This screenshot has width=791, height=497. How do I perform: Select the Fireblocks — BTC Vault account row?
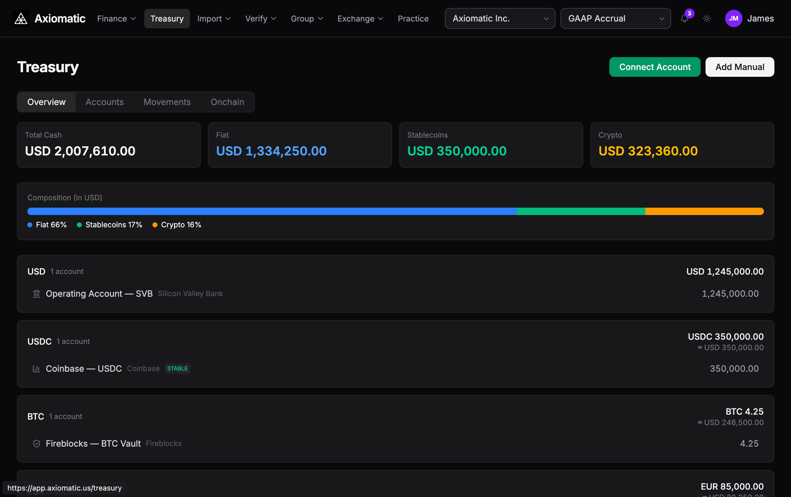394,444
